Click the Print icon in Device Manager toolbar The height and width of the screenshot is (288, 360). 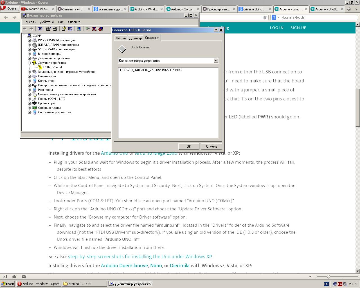(55, 29)
